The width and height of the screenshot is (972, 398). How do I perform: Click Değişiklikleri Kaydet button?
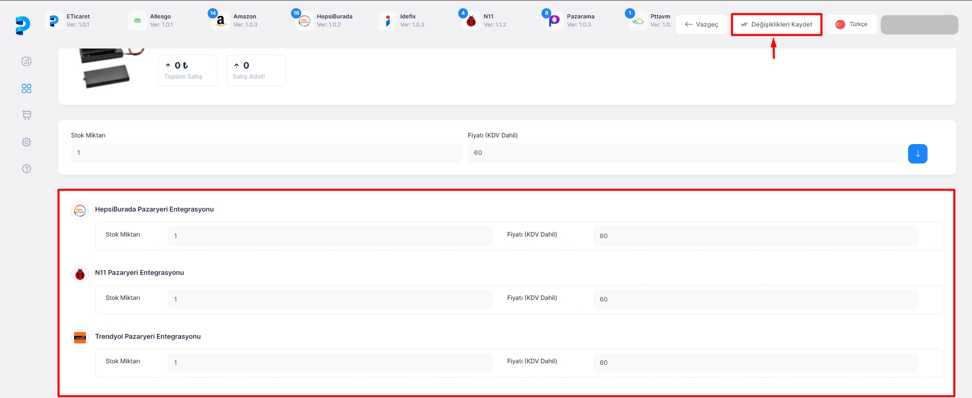coord(776,25)
